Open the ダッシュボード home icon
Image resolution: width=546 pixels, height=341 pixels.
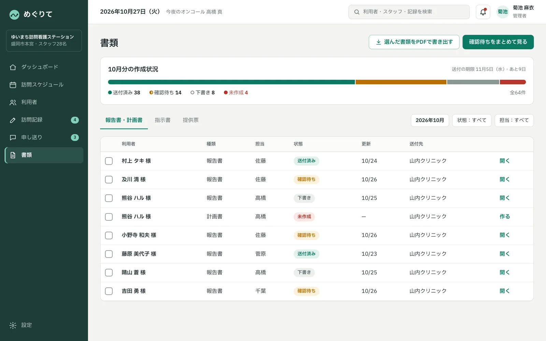point(13,67)
